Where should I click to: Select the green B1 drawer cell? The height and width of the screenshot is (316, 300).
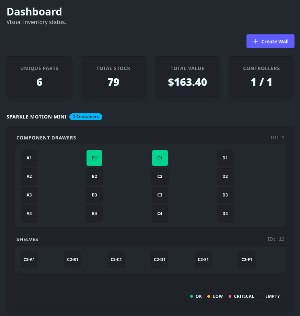pyautogui.click(x=94, y=158)
